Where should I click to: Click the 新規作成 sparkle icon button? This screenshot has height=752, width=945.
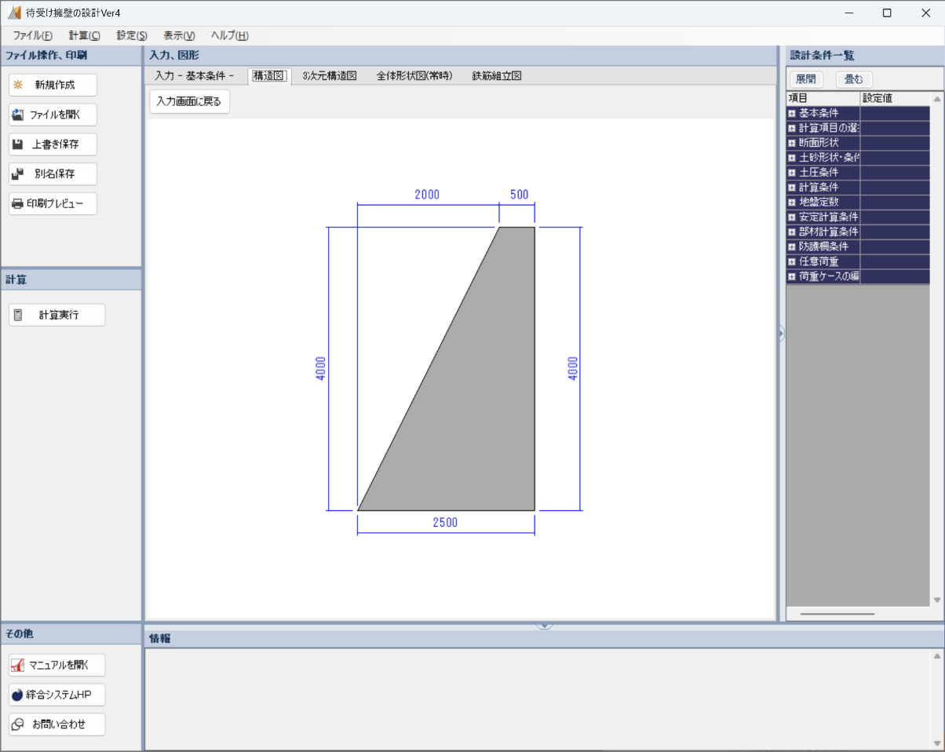click(53, 85)
